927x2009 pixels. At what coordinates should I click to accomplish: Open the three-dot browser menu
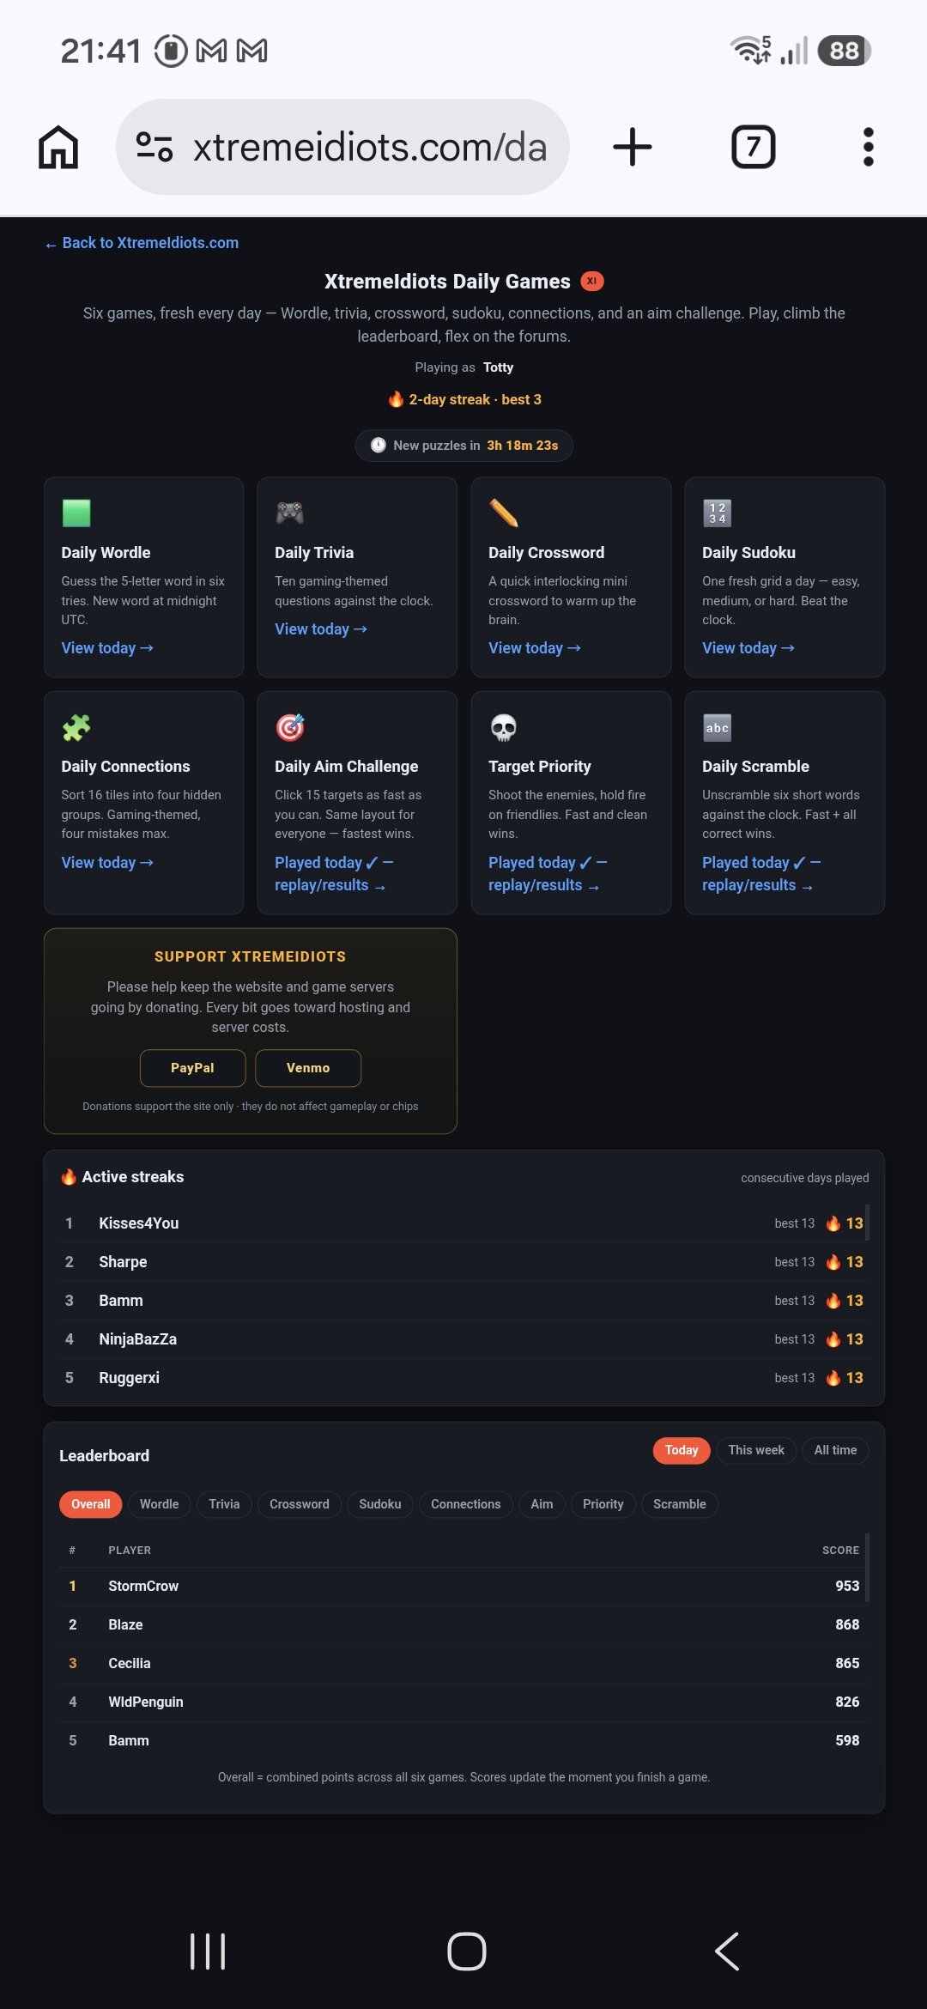tap(868, 147)
